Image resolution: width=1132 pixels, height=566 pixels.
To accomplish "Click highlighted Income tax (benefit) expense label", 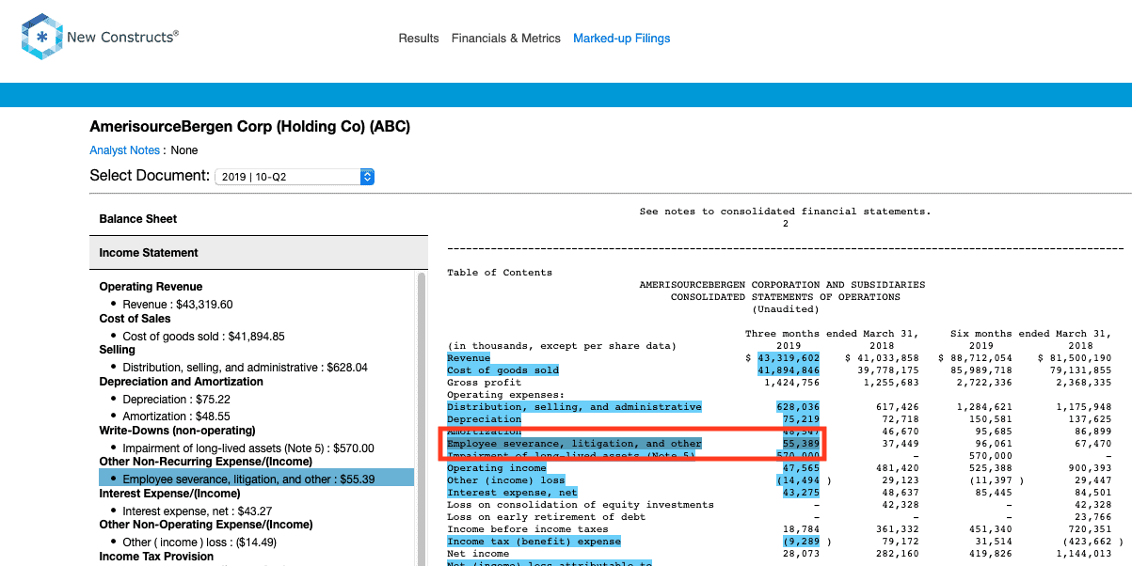I will coord(534,542).
